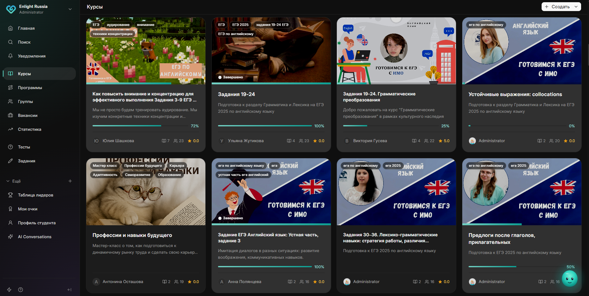Click the 25% progress bar
The height and width of the screenshot is (296, 589).
(x=392, y=126)
